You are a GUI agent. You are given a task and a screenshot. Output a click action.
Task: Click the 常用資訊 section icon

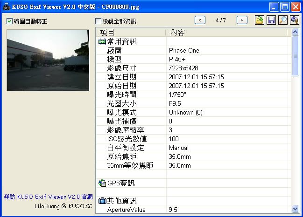click(x=103, y=42)
